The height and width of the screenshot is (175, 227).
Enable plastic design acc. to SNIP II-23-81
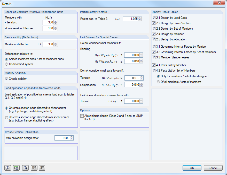pyautogui.click(x=82, y=116)
